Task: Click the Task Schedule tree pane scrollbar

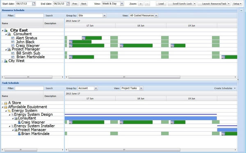Action: click(20, 150)
